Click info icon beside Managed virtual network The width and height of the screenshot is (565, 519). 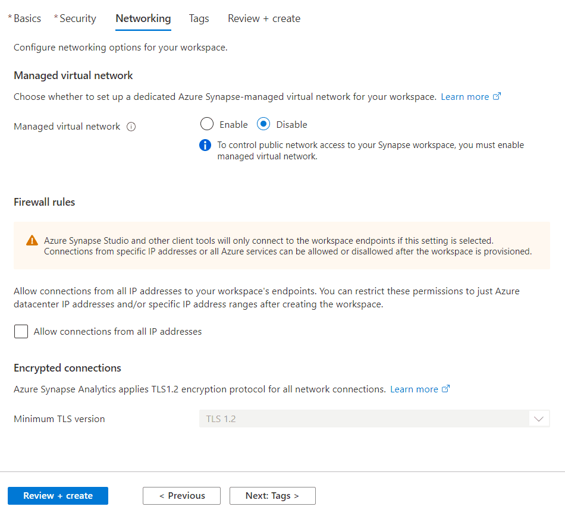[131, 127]
